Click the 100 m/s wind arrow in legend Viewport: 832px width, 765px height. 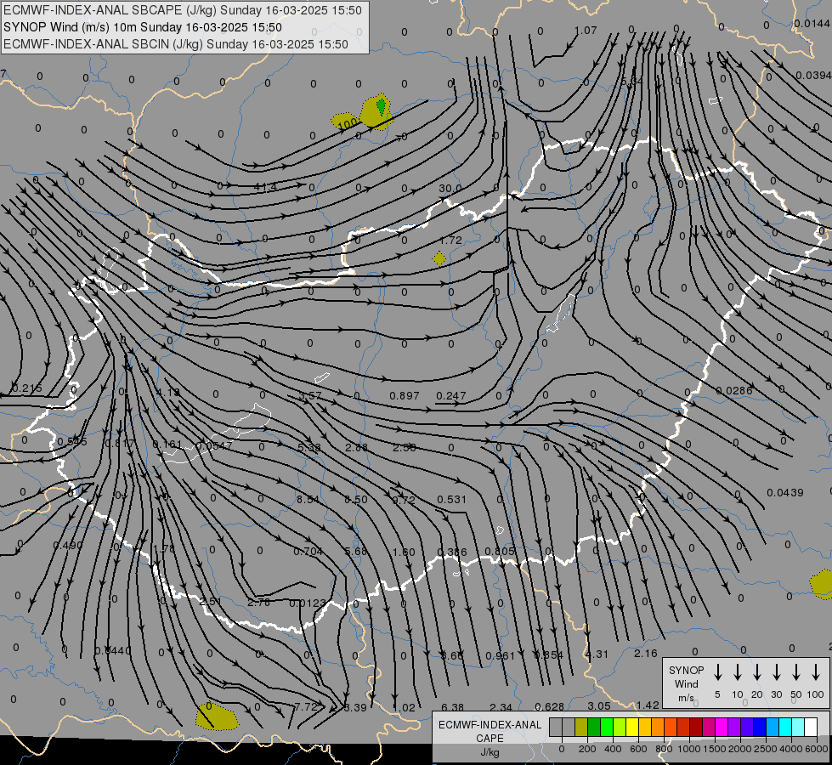(x=816, y=672)
